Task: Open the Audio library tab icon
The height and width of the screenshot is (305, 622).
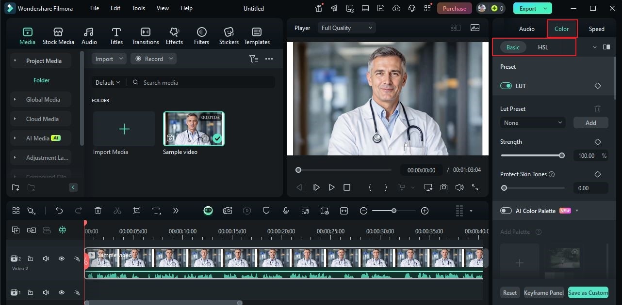Action: 89,32
